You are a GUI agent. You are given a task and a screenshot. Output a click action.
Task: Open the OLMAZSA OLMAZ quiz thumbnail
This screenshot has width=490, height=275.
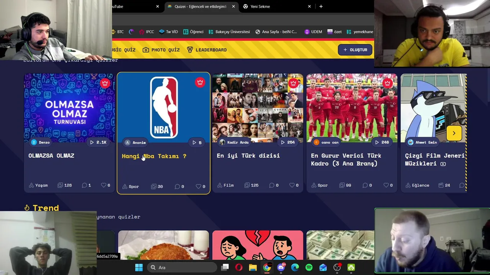[69, 108]
